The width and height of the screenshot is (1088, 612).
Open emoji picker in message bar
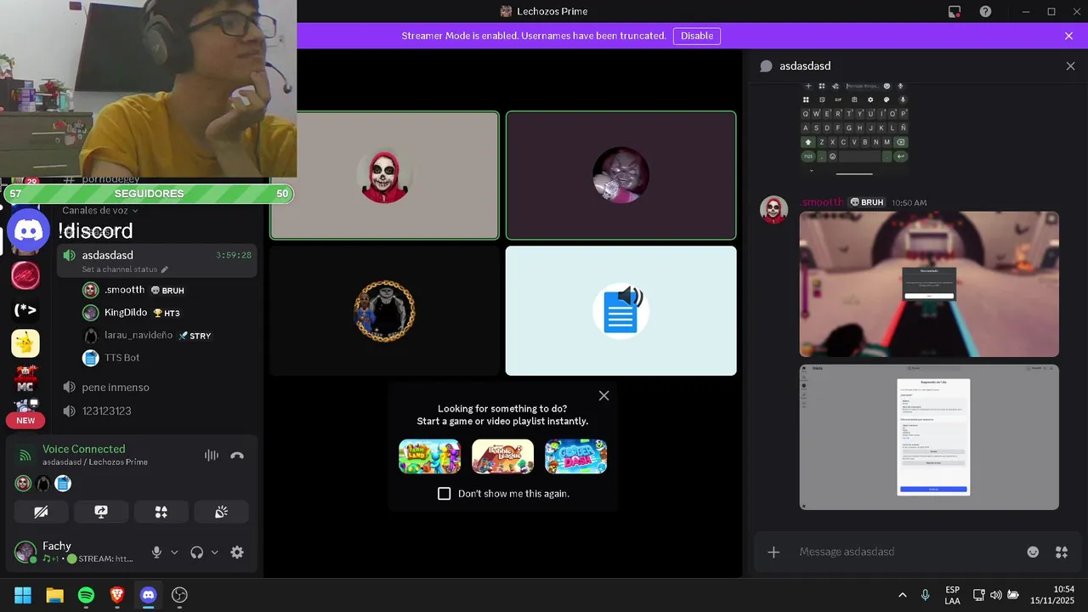(x=1033, y=552)
